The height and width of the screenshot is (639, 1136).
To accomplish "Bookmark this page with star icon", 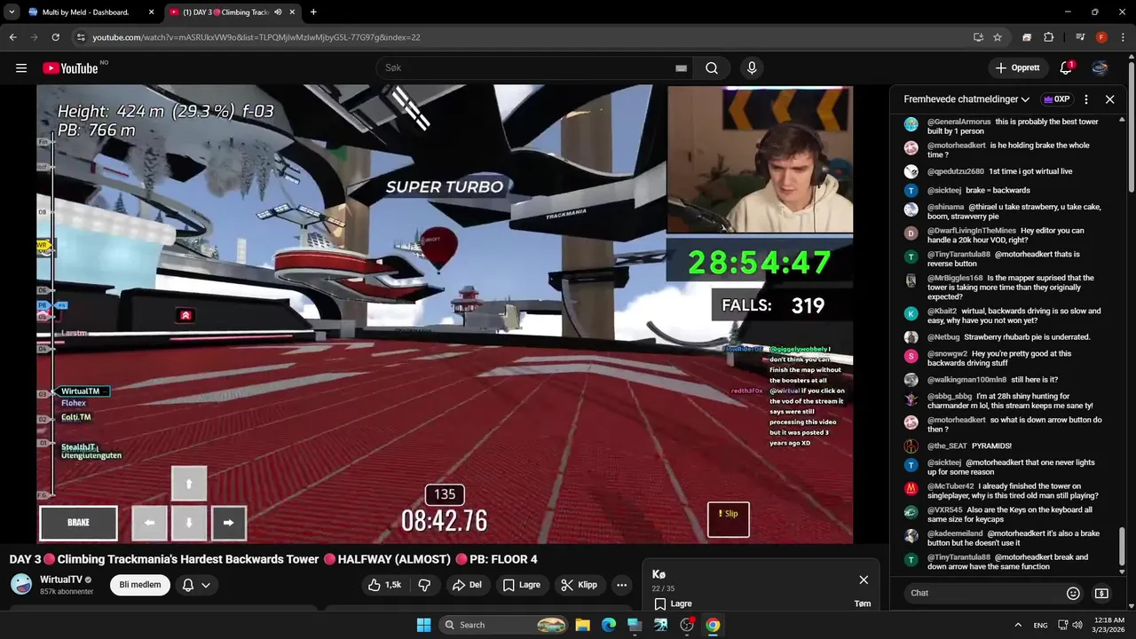I will pos(998,37).
